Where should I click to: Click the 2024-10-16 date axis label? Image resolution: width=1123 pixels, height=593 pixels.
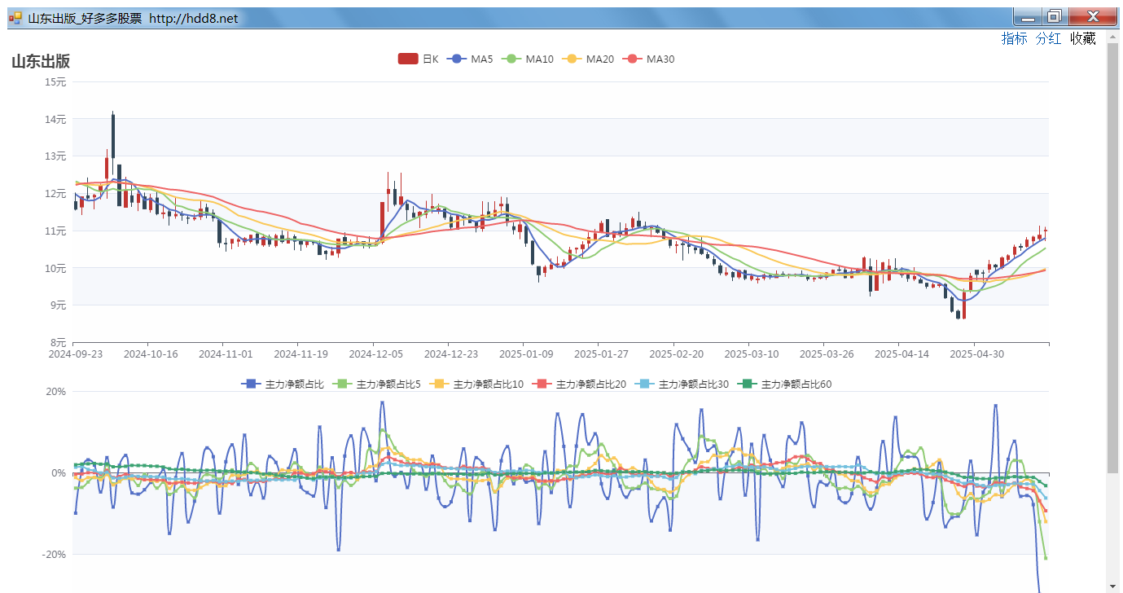coord(150,354)
